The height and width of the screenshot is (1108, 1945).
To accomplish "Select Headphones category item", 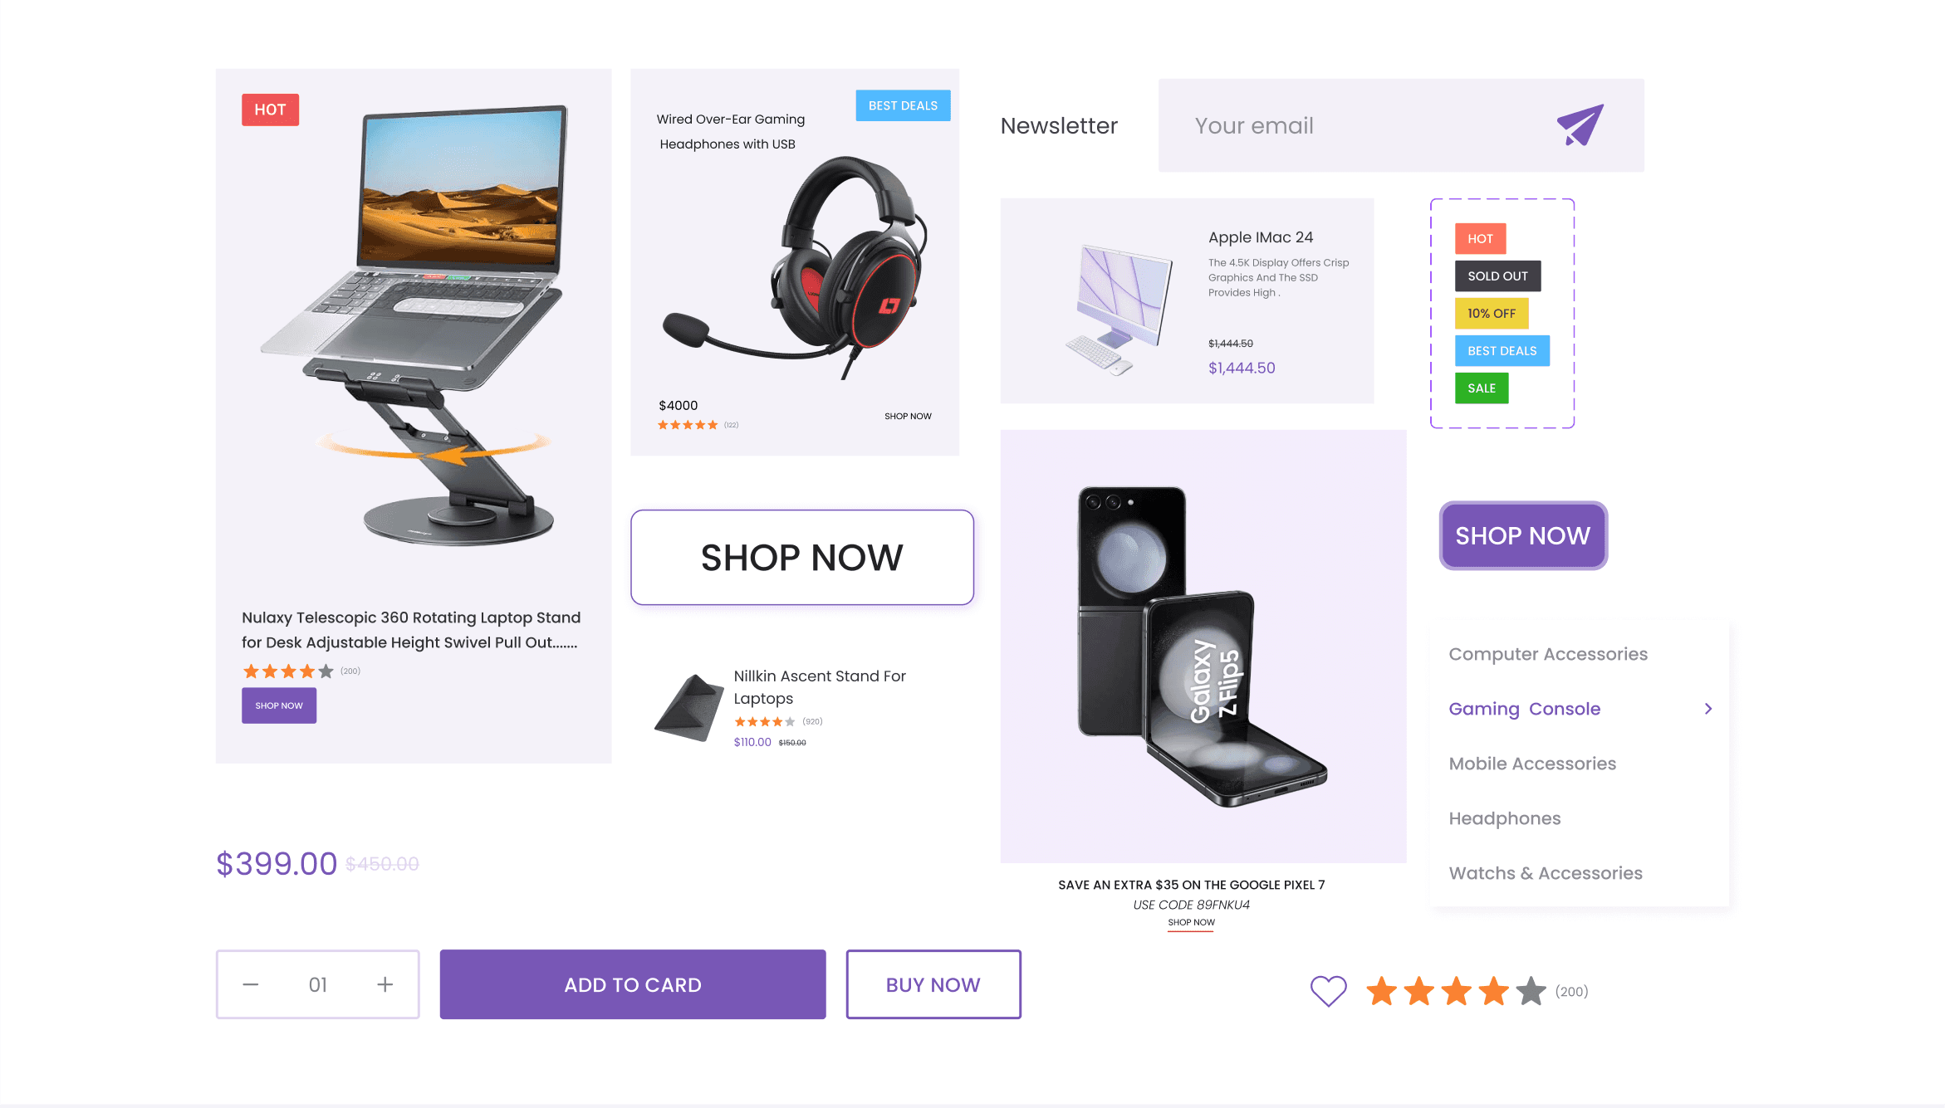I will tap(1505, 818).
